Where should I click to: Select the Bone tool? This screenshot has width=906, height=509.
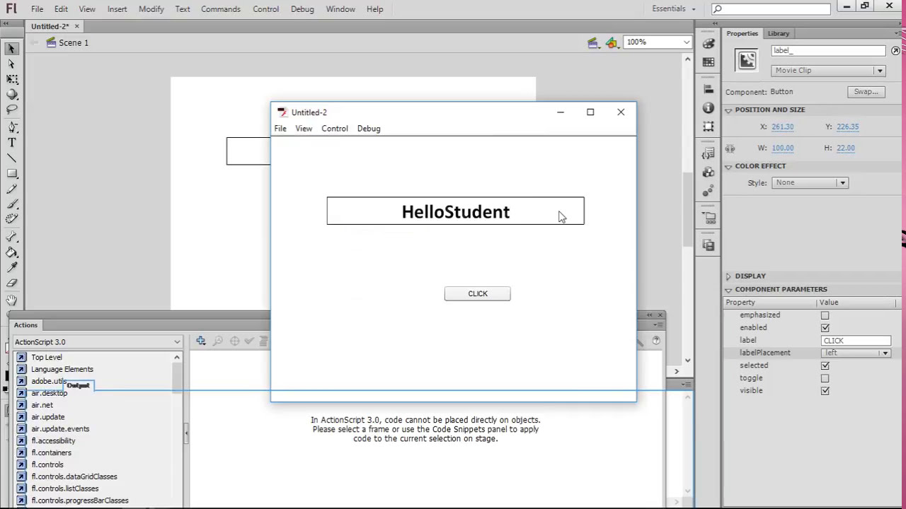pos(11,237)
